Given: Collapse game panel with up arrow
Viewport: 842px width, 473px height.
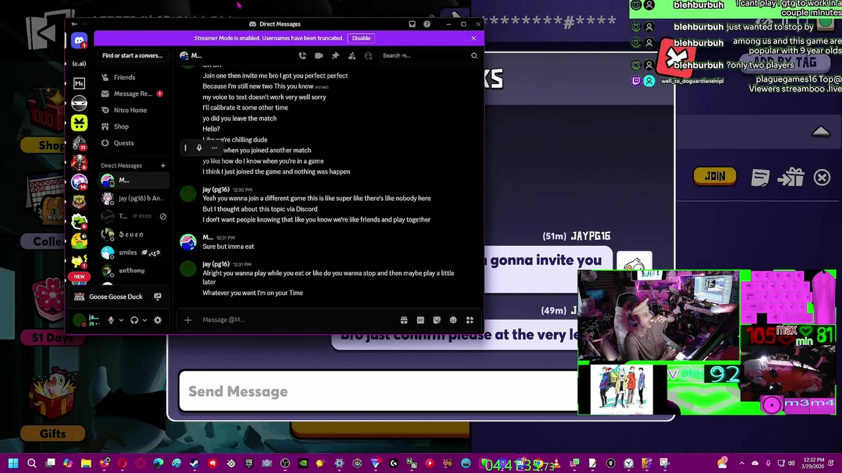Looking at the screenshot, I should 821,131.
